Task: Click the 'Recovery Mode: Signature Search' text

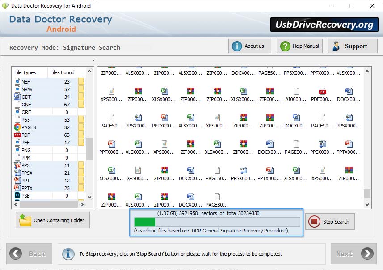Action: [65, 47]
